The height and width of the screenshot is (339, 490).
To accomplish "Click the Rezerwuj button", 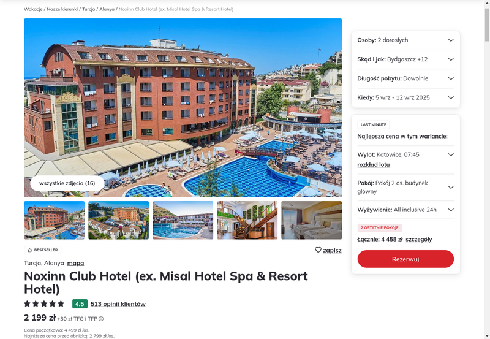I will pyautogui.click(x=405, y=259).
